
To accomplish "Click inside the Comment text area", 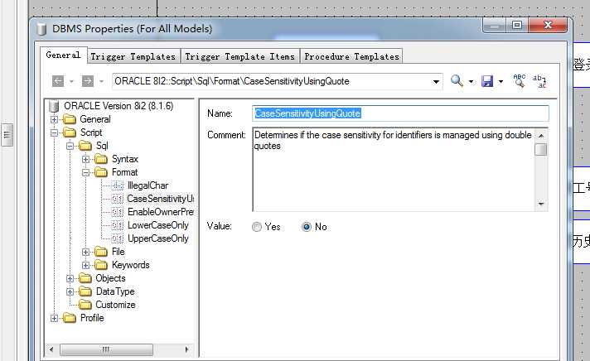I will point(394,169).
